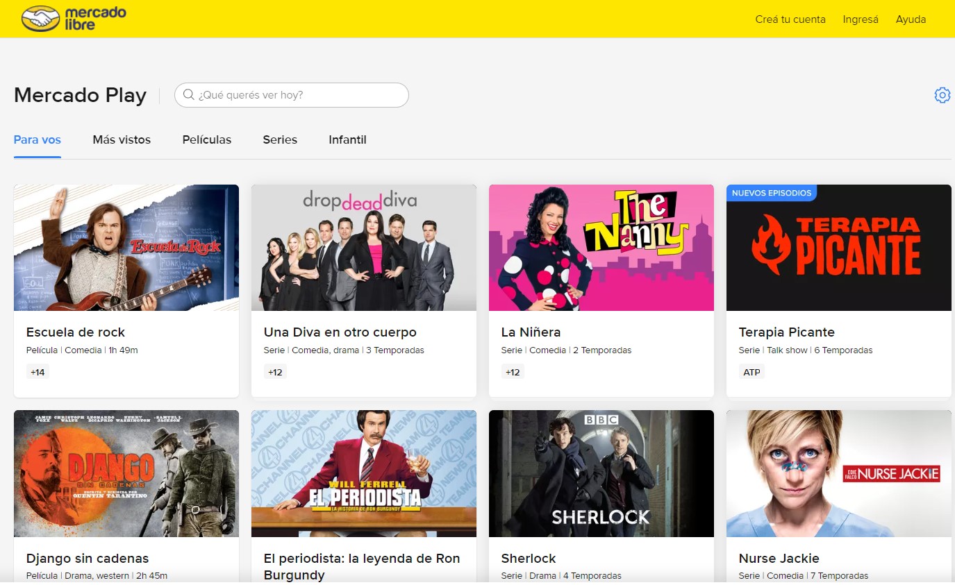The image size is (955, 585).
Task: Click 'Película | Drama, western | 2h 45m' details
Action: pyautogui.click(x=97, y=576)
